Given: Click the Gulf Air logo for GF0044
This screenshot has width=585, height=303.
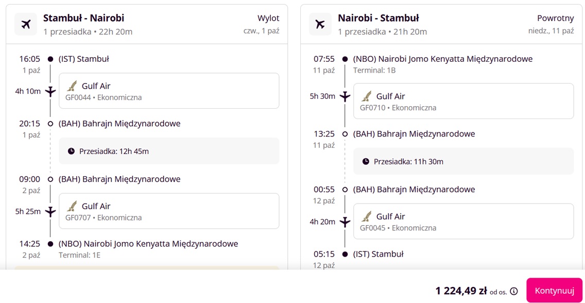Looking at the screenshot, I should [72, 86].
